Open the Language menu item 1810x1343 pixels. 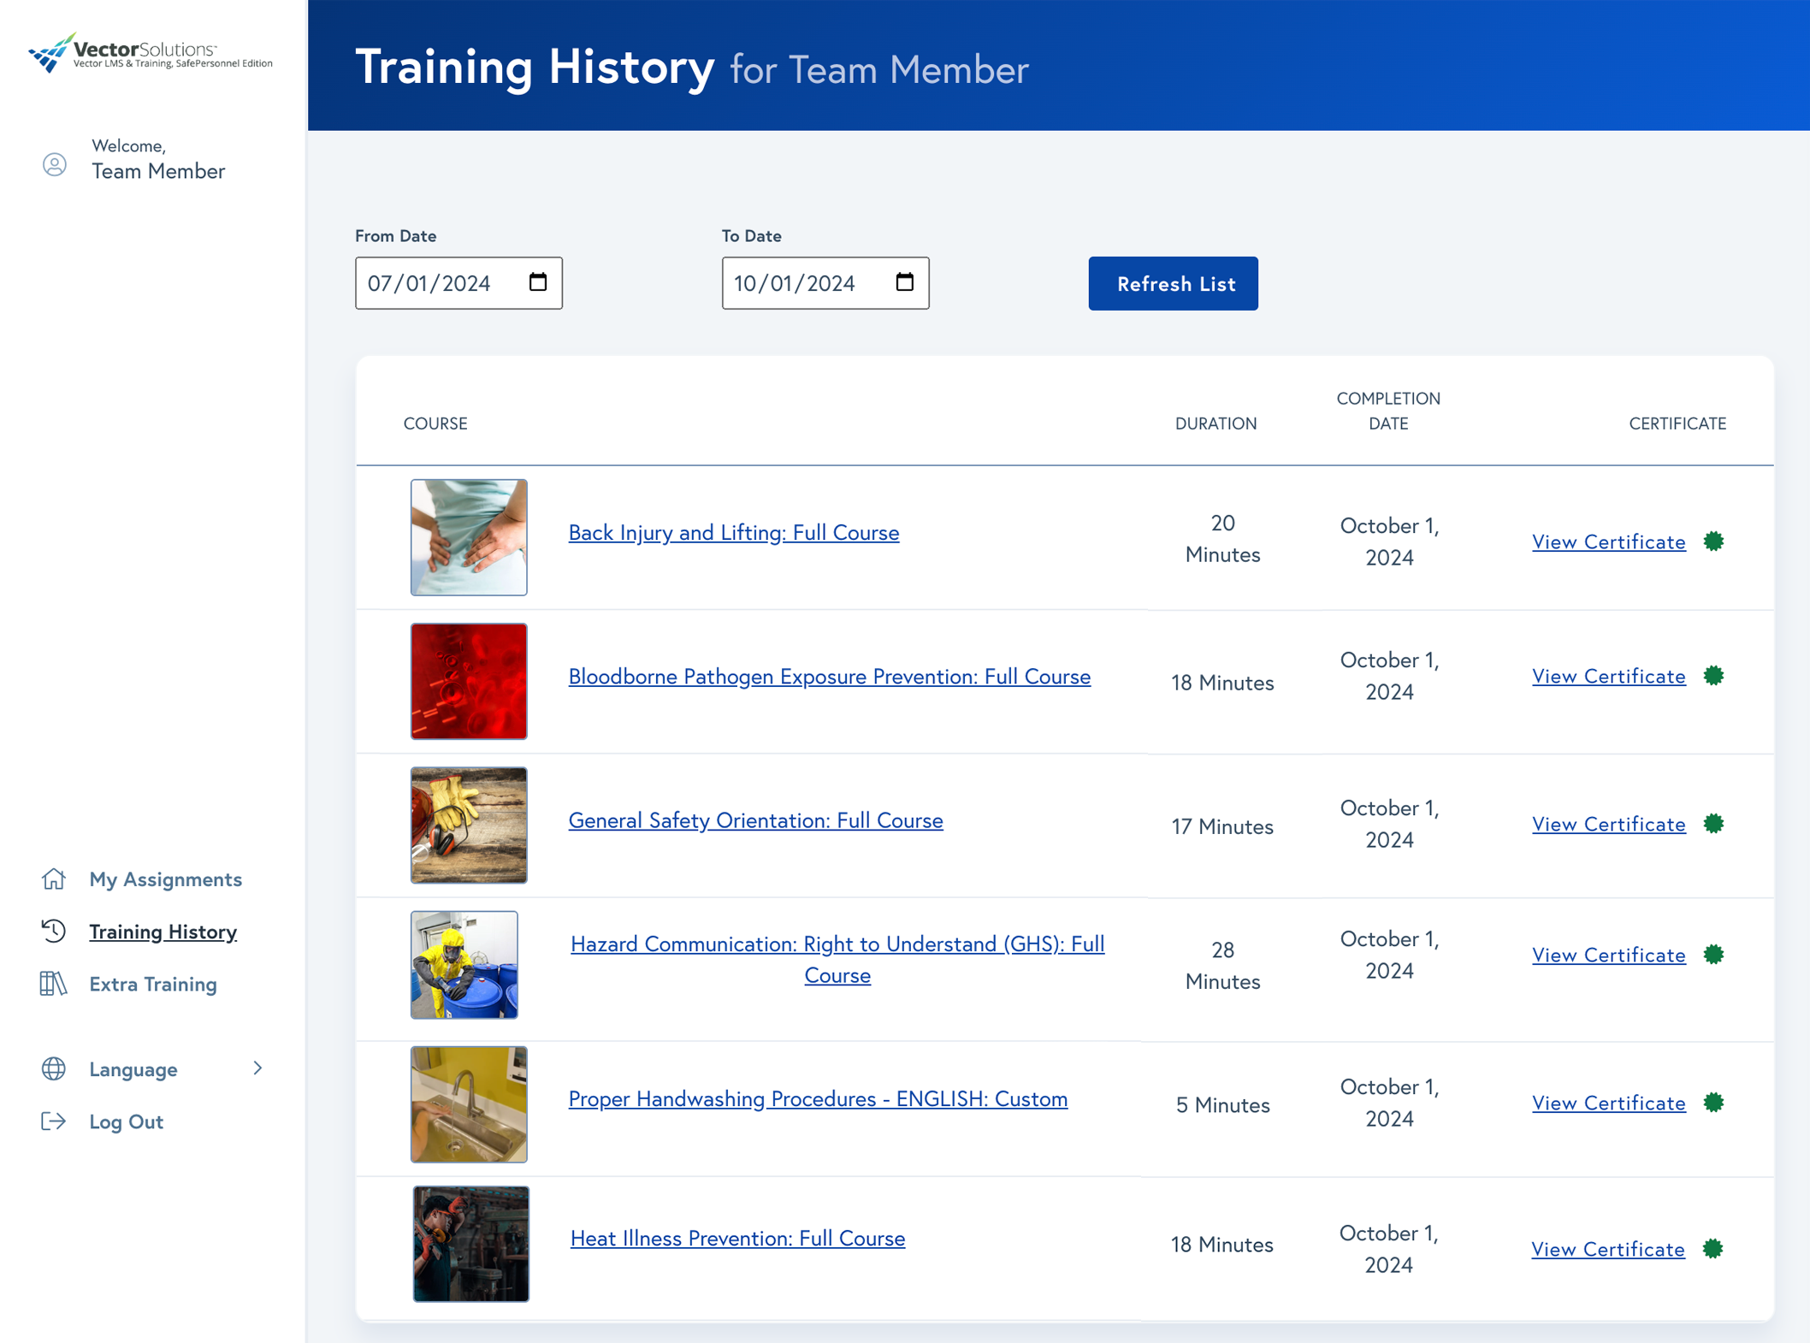[133, 1069]
